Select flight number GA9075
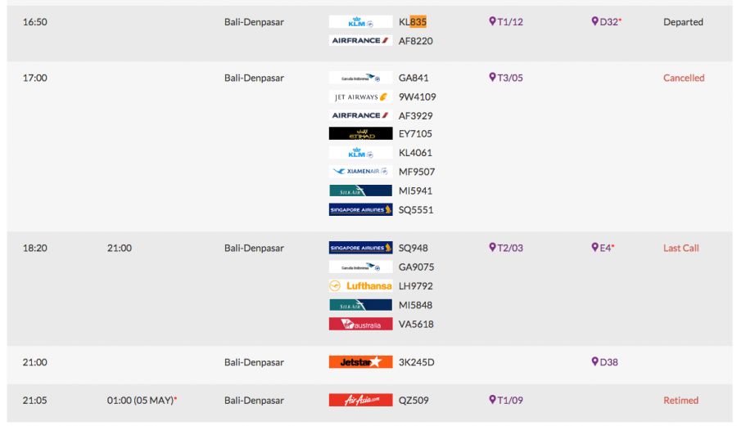The width and height of the screenshot is (737, 426). pos(417,267)
